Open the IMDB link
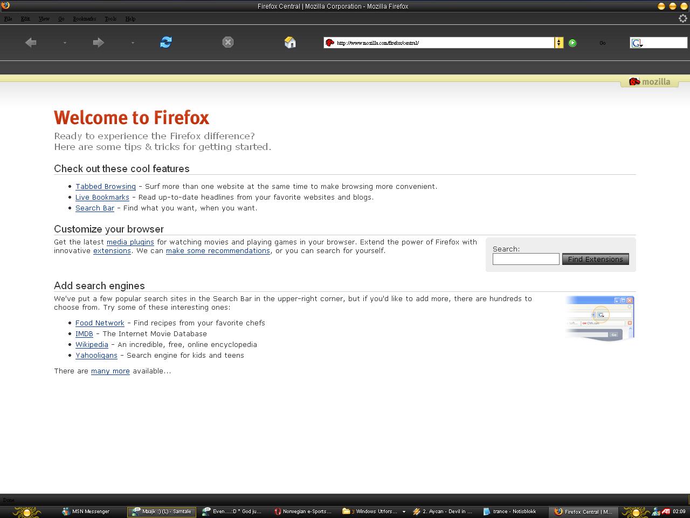Screen dimensions: 690x518 point(84,333)
